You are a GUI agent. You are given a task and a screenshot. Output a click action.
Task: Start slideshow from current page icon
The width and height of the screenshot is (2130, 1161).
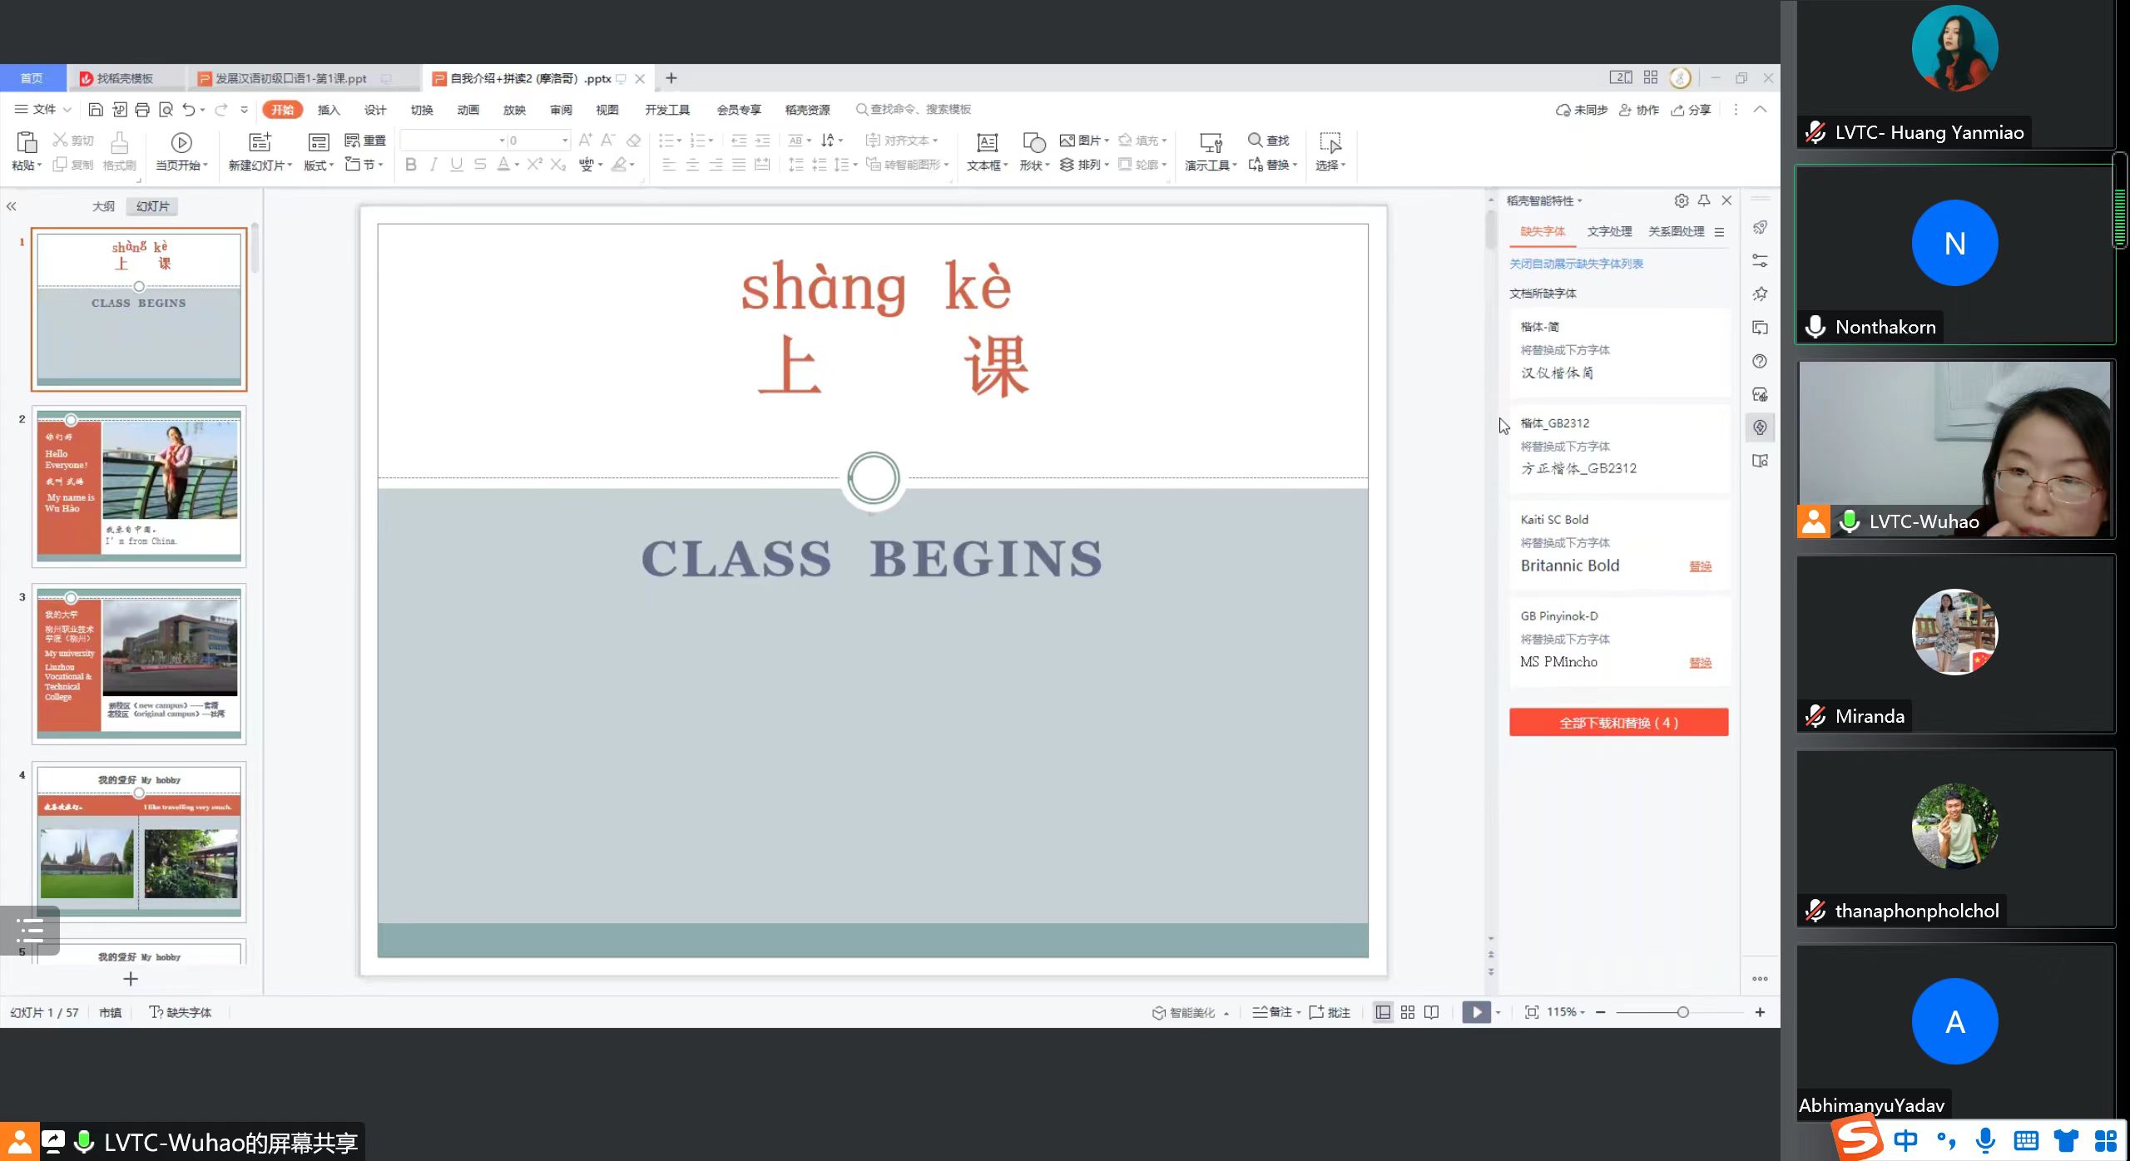[181, 143]
